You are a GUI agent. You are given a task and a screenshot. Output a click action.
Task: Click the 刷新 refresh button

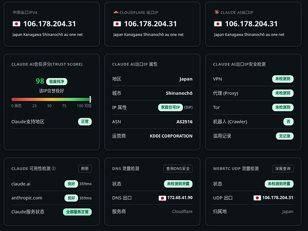[85, 169]
